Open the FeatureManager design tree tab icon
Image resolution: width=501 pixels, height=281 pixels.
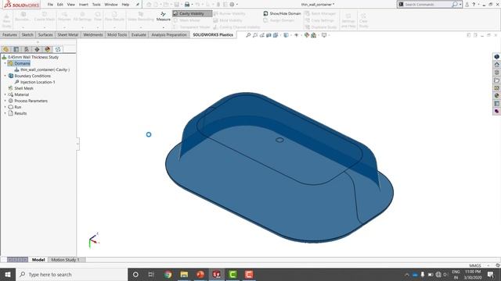(x=5, y=49)
